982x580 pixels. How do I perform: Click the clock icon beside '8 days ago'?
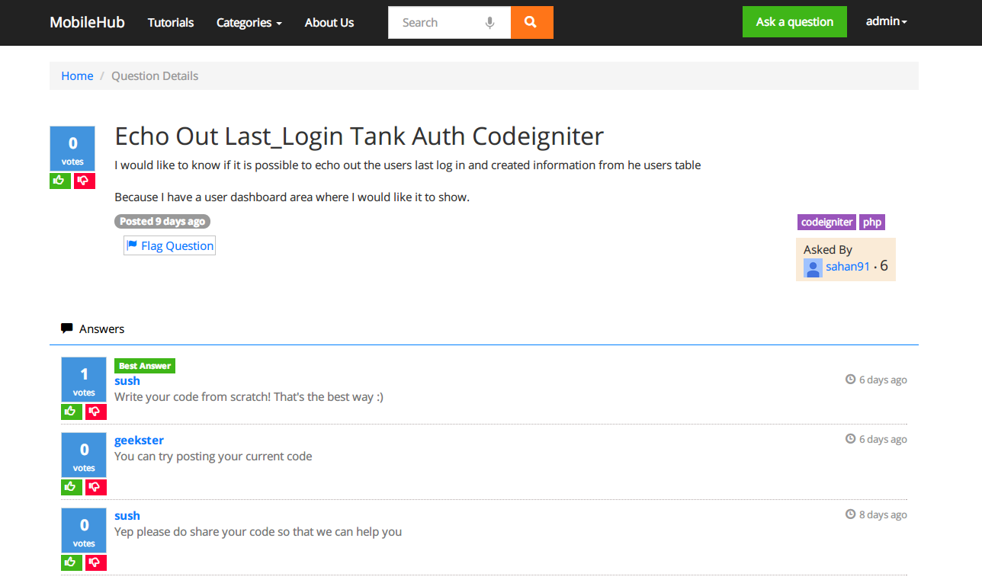click(x=851, y=514)
